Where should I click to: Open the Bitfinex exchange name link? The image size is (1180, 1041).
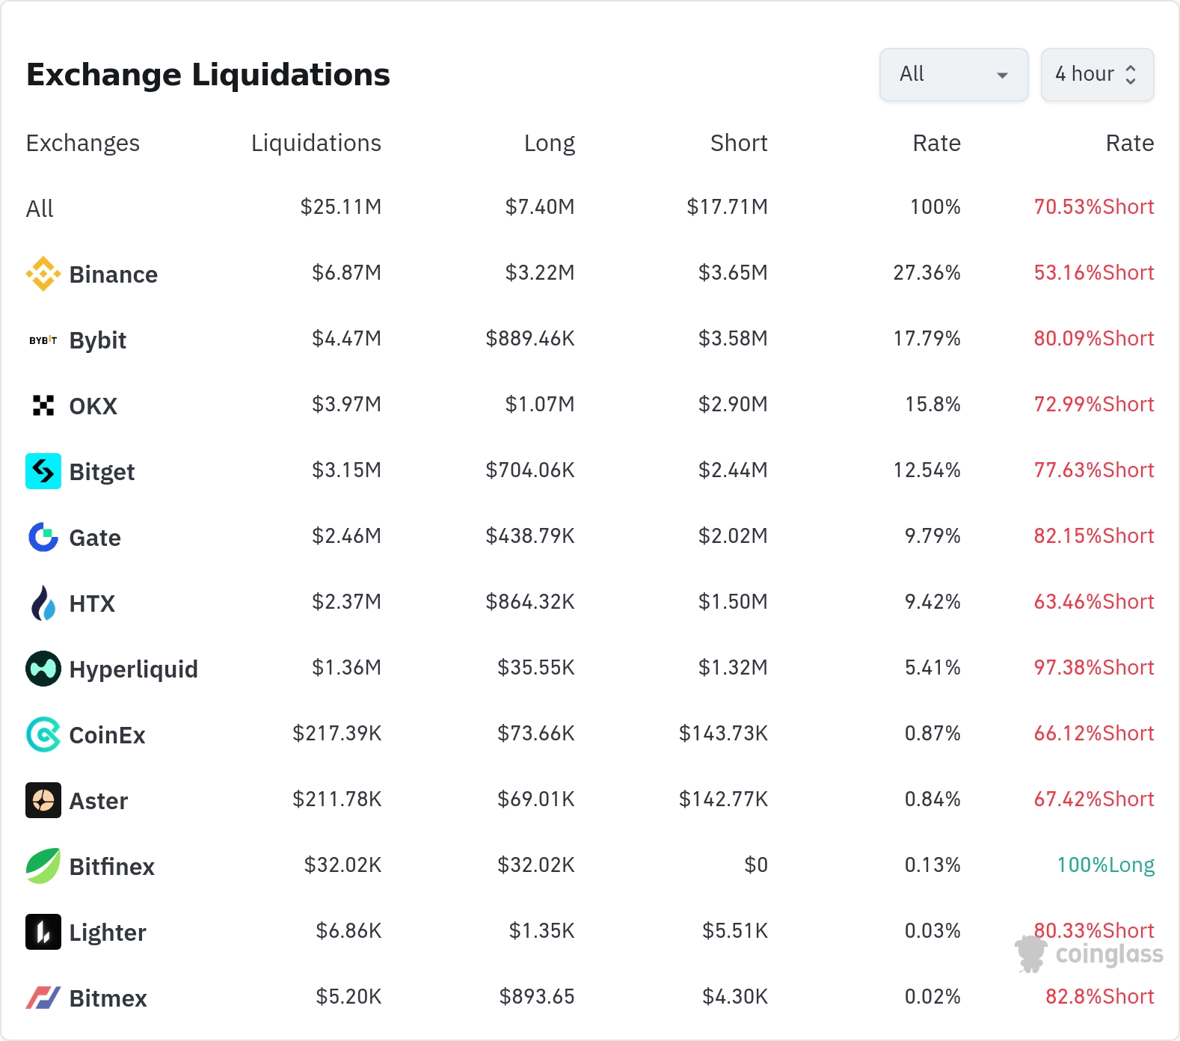[x=111, y=867]
